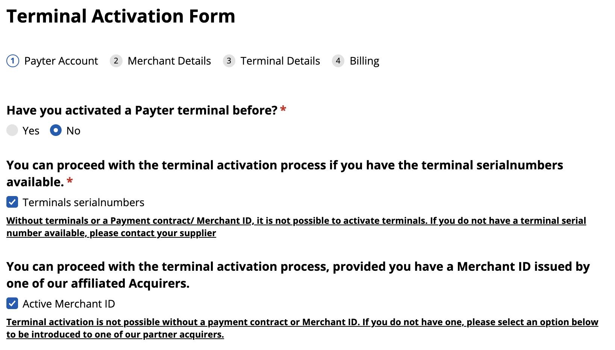Screen dimensions: 615x350
Task: Go to the Merchant Details step label
Action: click(169, 61)
